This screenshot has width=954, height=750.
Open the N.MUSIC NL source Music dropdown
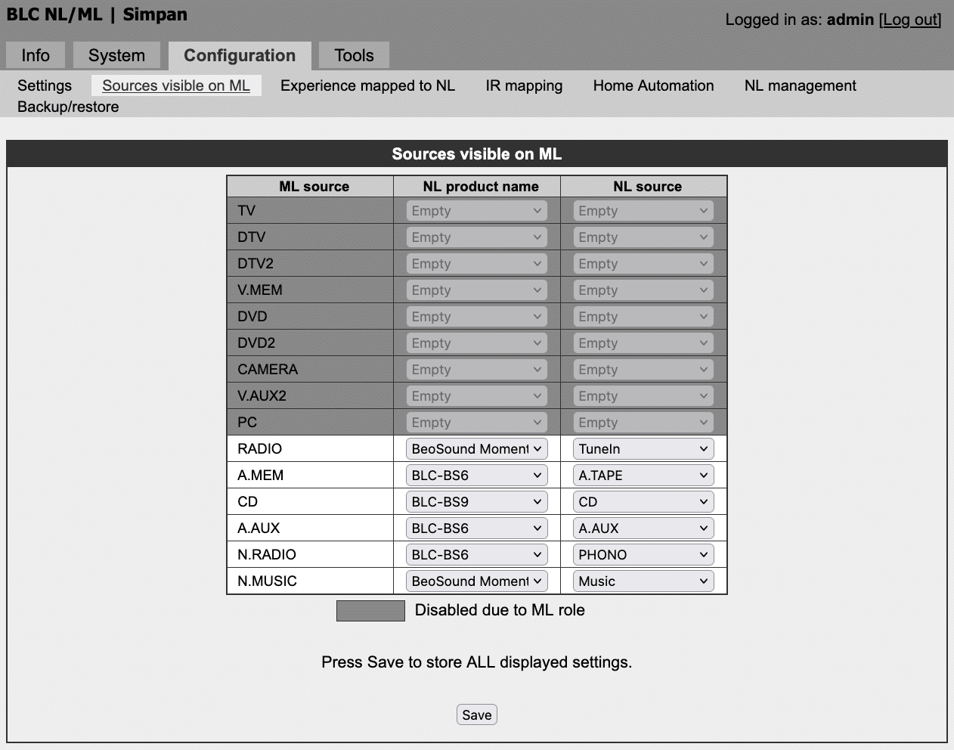click(643, 581)
